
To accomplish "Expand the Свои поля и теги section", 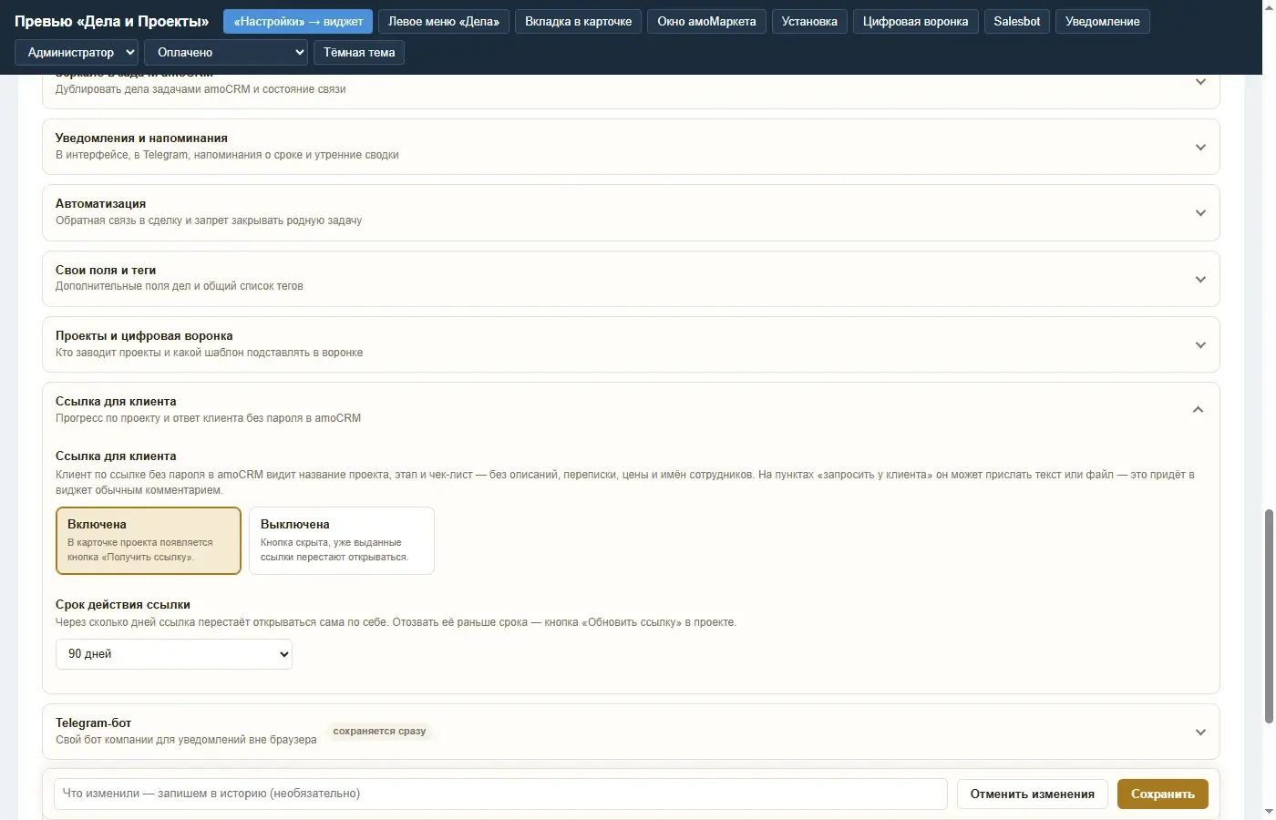I will click(631, 279).
